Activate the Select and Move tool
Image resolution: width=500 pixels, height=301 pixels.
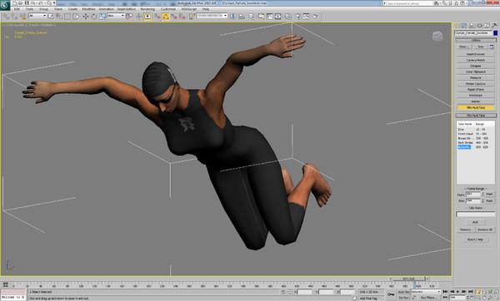click(x=86, y=17)
